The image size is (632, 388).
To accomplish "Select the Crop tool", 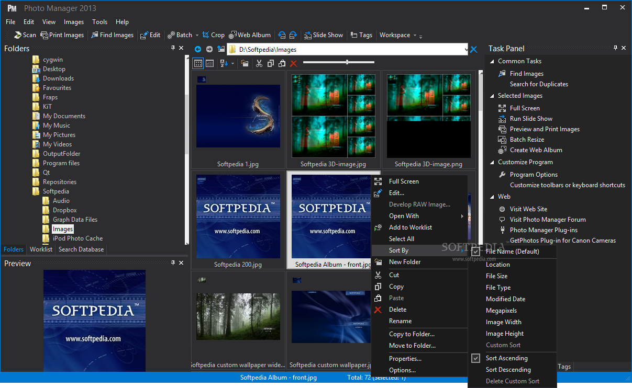I will [x=214, y=35].
